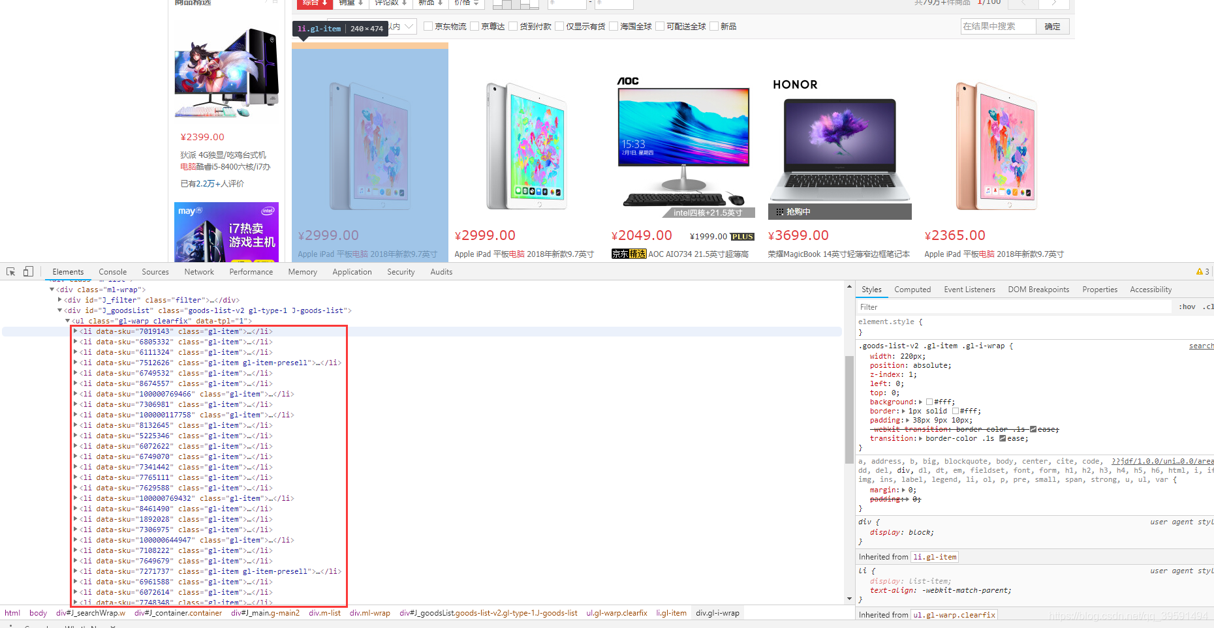Open the ease editor on -webkit-transition
1214x628 pixels.
click(x=1033, y=429)
